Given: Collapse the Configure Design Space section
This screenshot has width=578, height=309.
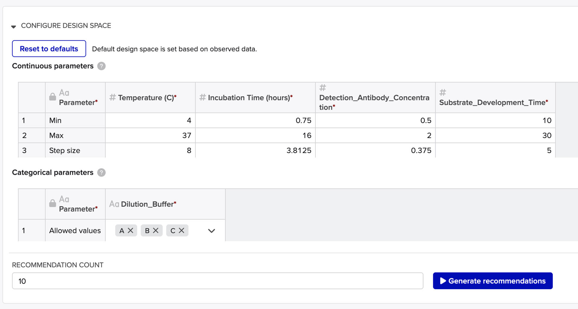Looking at the screenshot, I should [x=14, y=26].
